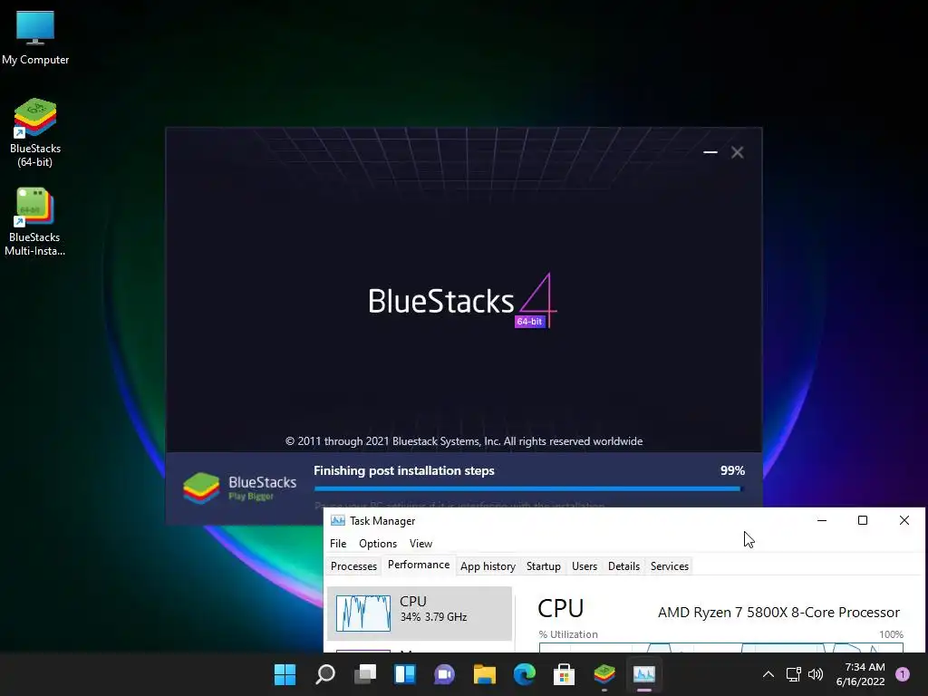The width and height of the screenshot is (928, 696).
Task: Open the Widgets panel from taskbar
Action: click(x=405, y=674)
